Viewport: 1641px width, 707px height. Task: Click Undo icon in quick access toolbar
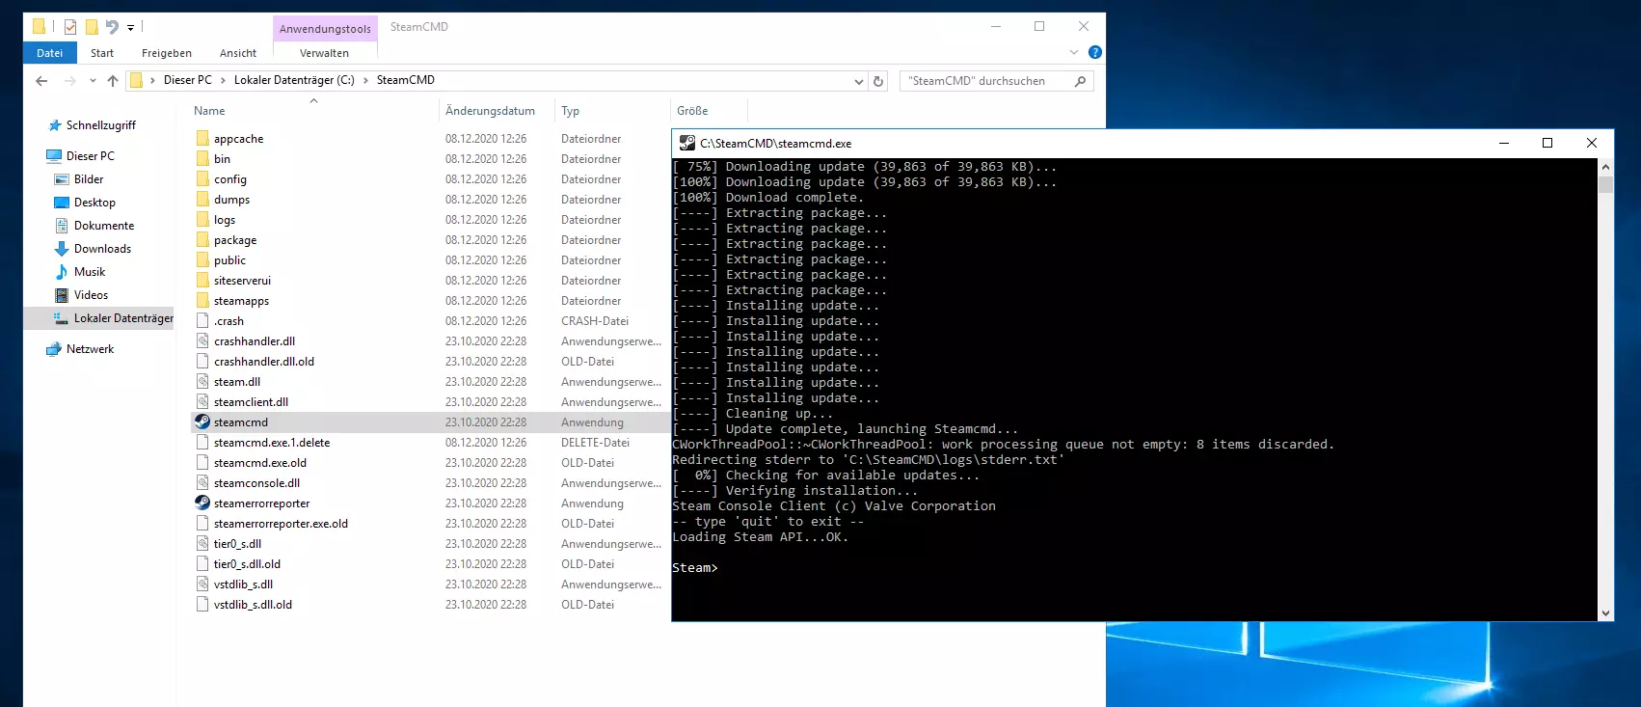coord(112,27)
